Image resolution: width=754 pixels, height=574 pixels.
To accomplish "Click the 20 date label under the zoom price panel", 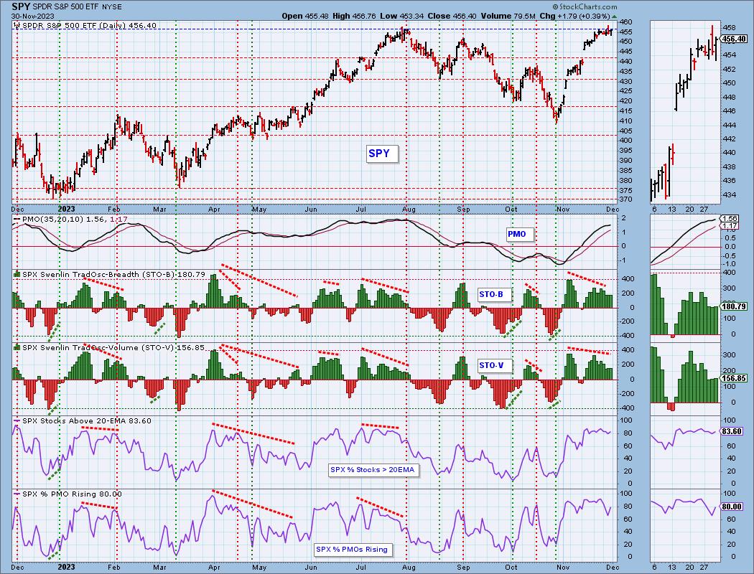I will point(689,210).
